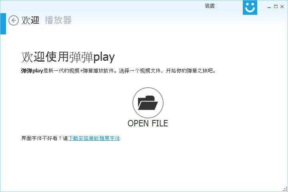Click the 欢迎使用弹弹play heading

click(x=68, y=57)
